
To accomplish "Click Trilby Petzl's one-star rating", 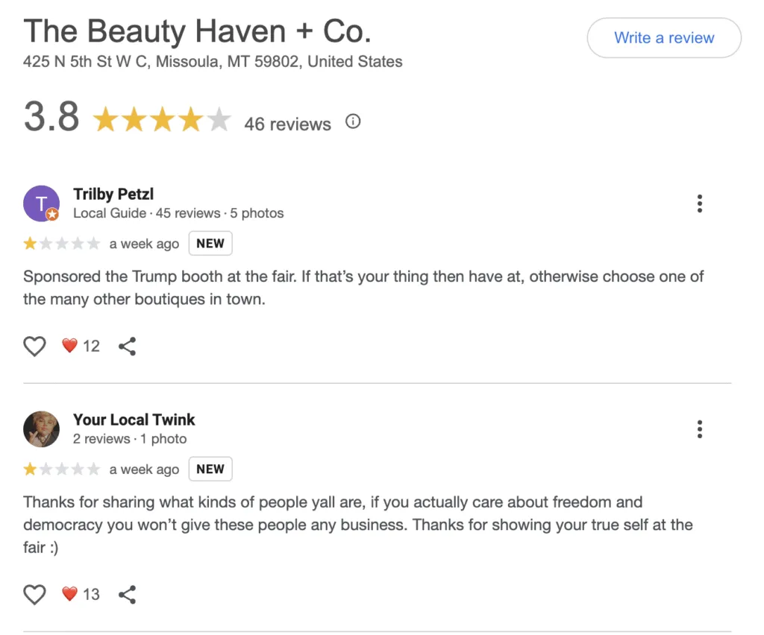I will pyautogui.click(x=61, y=243).
